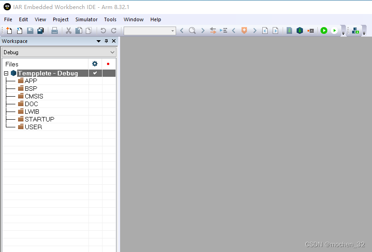This screenshot has height=252, width=372.
Task: Click the Make build hexagon icon
Action: click(x=300, y=31)
